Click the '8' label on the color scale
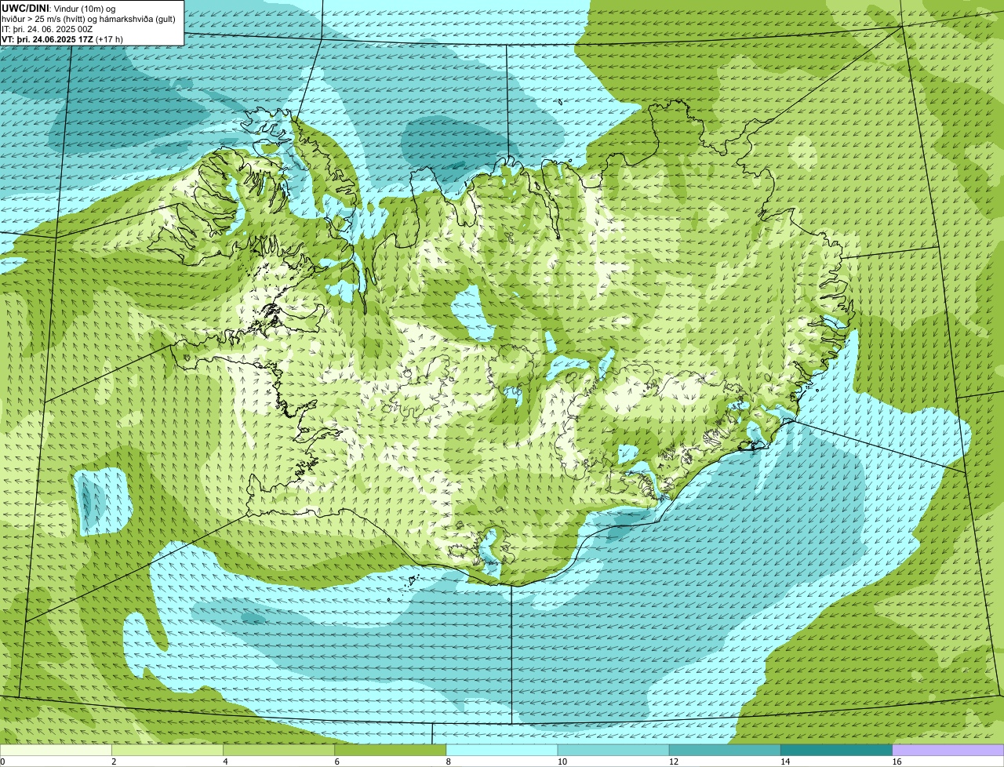Viewport: 1004px width, 767px height. [449, 762]
